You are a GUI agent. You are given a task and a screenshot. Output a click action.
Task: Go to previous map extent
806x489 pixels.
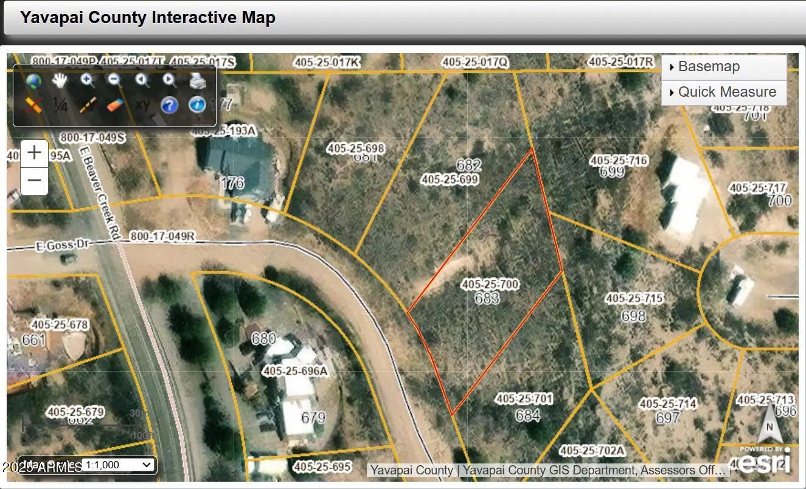tap(142, 80)
